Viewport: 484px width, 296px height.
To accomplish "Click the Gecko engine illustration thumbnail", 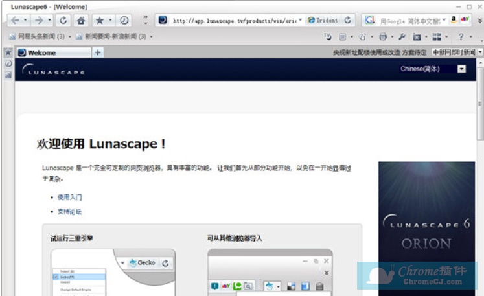I will 113,272.
